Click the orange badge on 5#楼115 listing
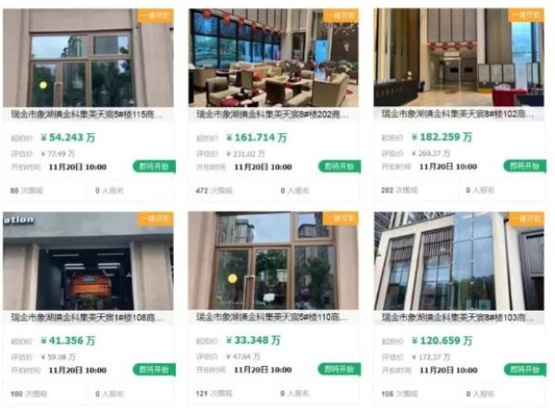The image size is (555, 415). coord(155,16)
